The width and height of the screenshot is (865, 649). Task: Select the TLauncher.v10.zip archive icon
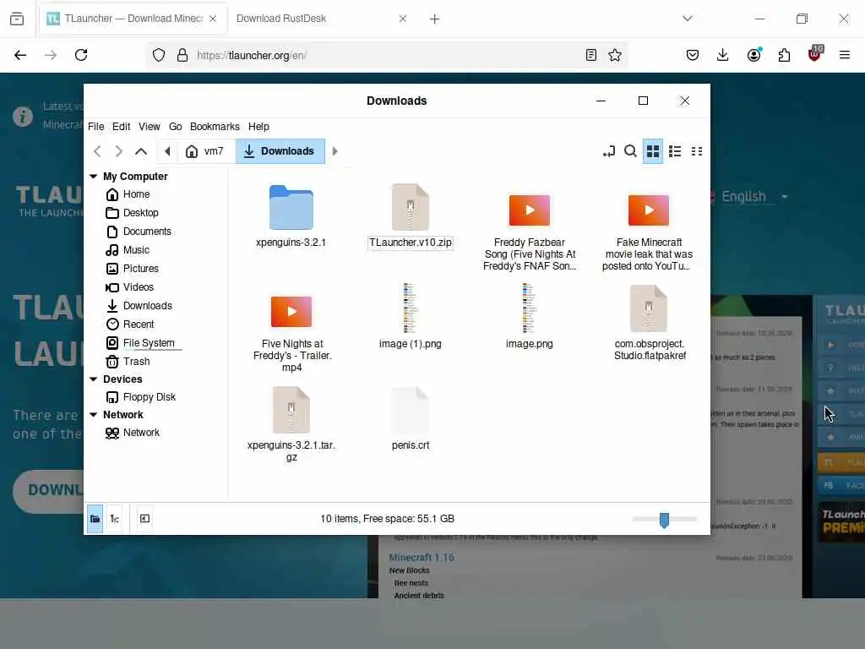(410, 208)
